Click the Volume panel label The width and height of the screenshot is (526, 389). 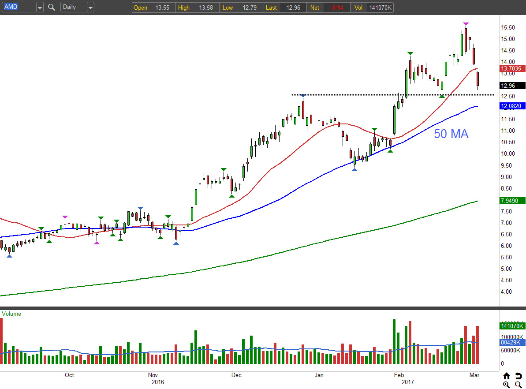[x=11, y=314]
